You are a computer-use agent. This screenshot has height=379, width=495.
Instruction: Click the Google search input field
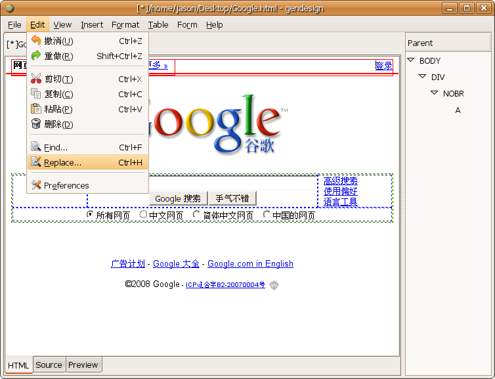[x=232, y=183]
